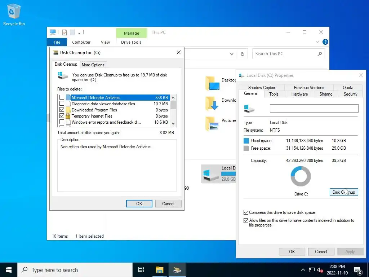
Task: Open Task View on the taskbar
Action: coord(141,270)
